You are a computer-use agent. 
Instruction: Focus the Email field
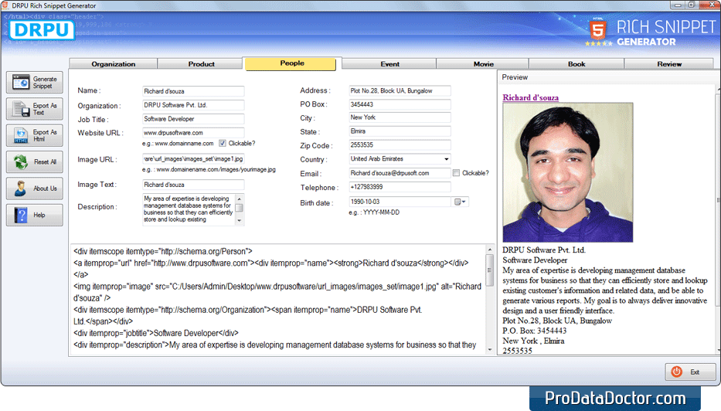pos(400,173)
